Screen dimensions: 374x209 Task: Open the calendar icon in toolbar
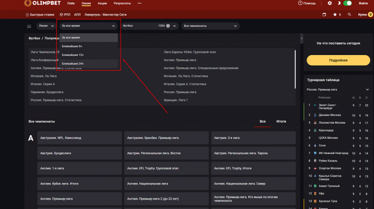coord(324,15)
